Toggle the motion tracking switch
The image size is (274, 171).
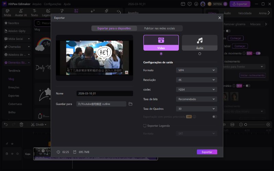pyautogui.click(x=258, y=53)
